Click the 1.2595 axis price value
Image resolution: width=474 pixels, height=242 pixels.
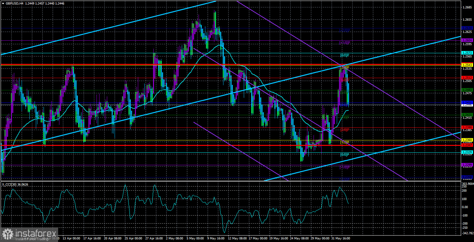[x=467, y=44]
